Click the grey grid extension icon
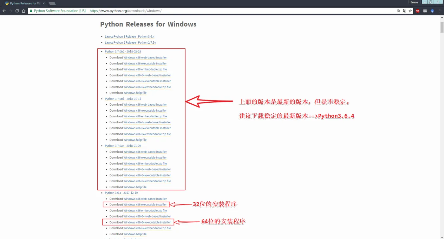Viewport: 444px width, 239px height. click(425, 11)
